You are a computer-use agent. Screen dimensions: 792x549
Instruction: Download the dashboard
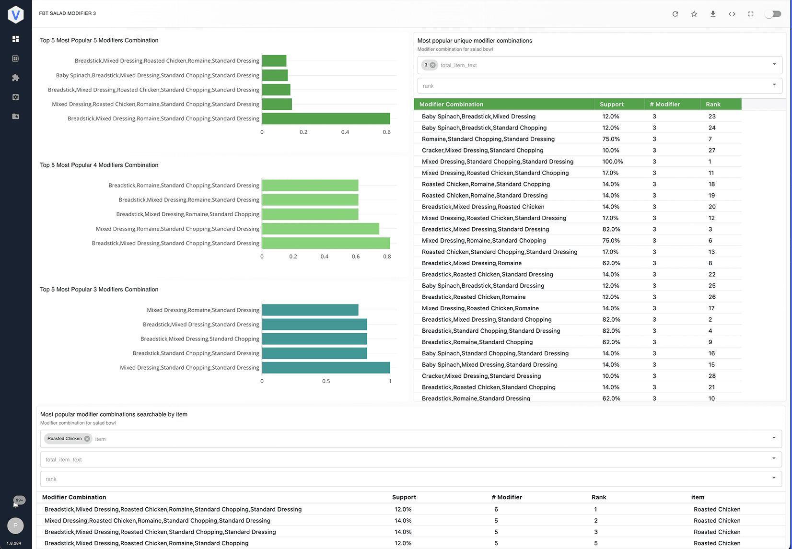(x=713, y=14)
